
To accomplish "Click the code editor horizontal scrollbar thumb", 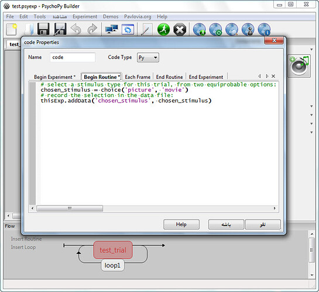I will (x=70, y=208).
